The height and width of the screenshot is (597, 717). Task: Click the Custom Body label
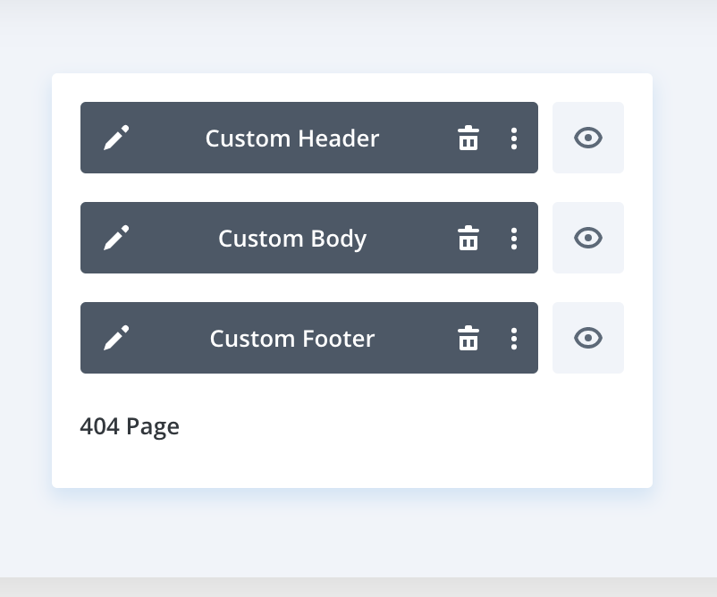tap(292, 239)
